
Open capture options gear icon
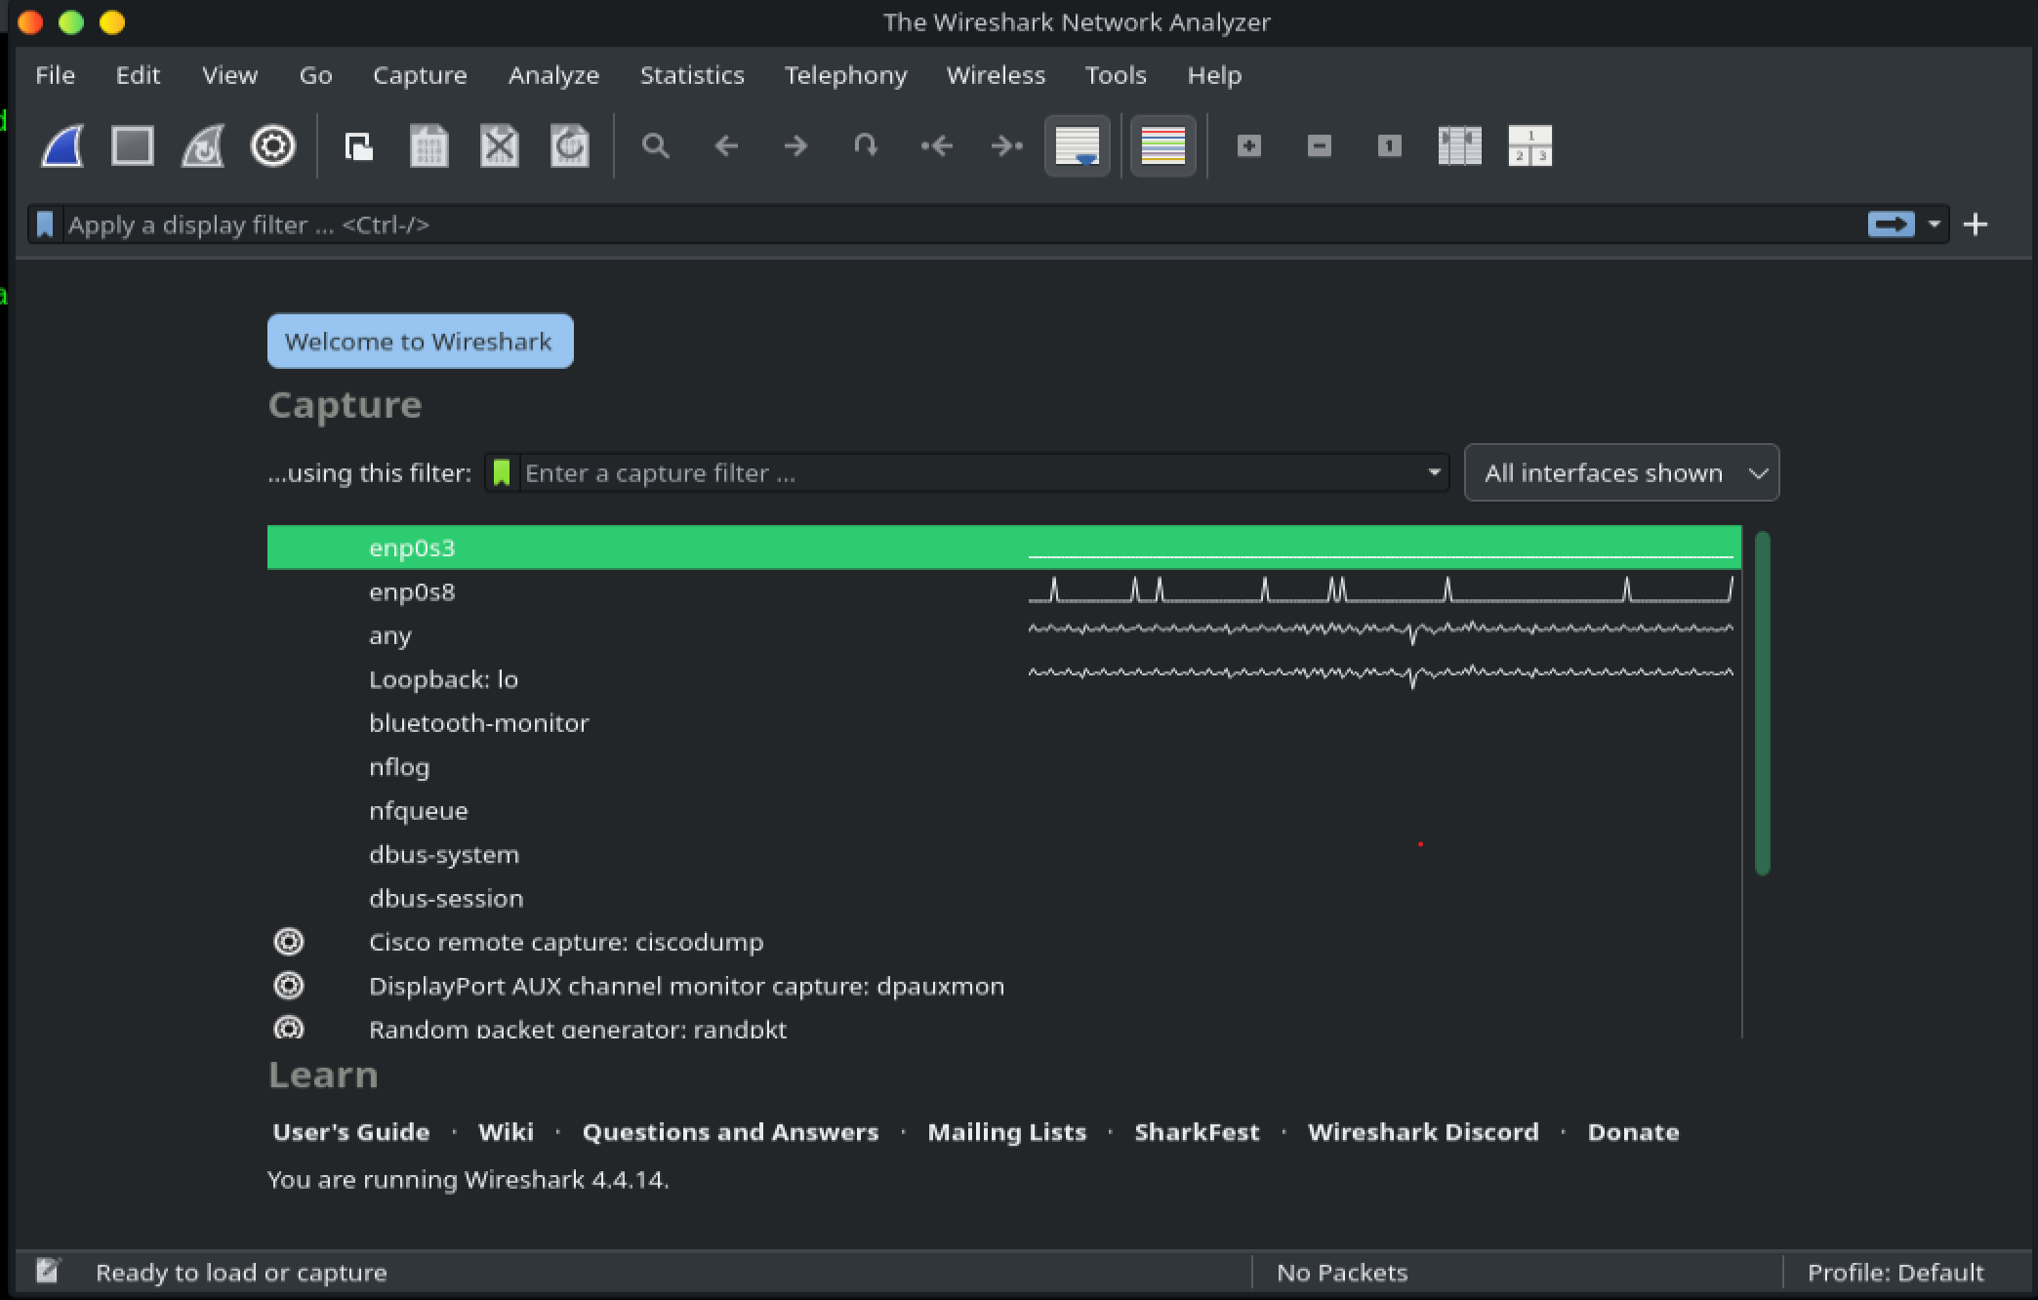(x=273, y=146)
